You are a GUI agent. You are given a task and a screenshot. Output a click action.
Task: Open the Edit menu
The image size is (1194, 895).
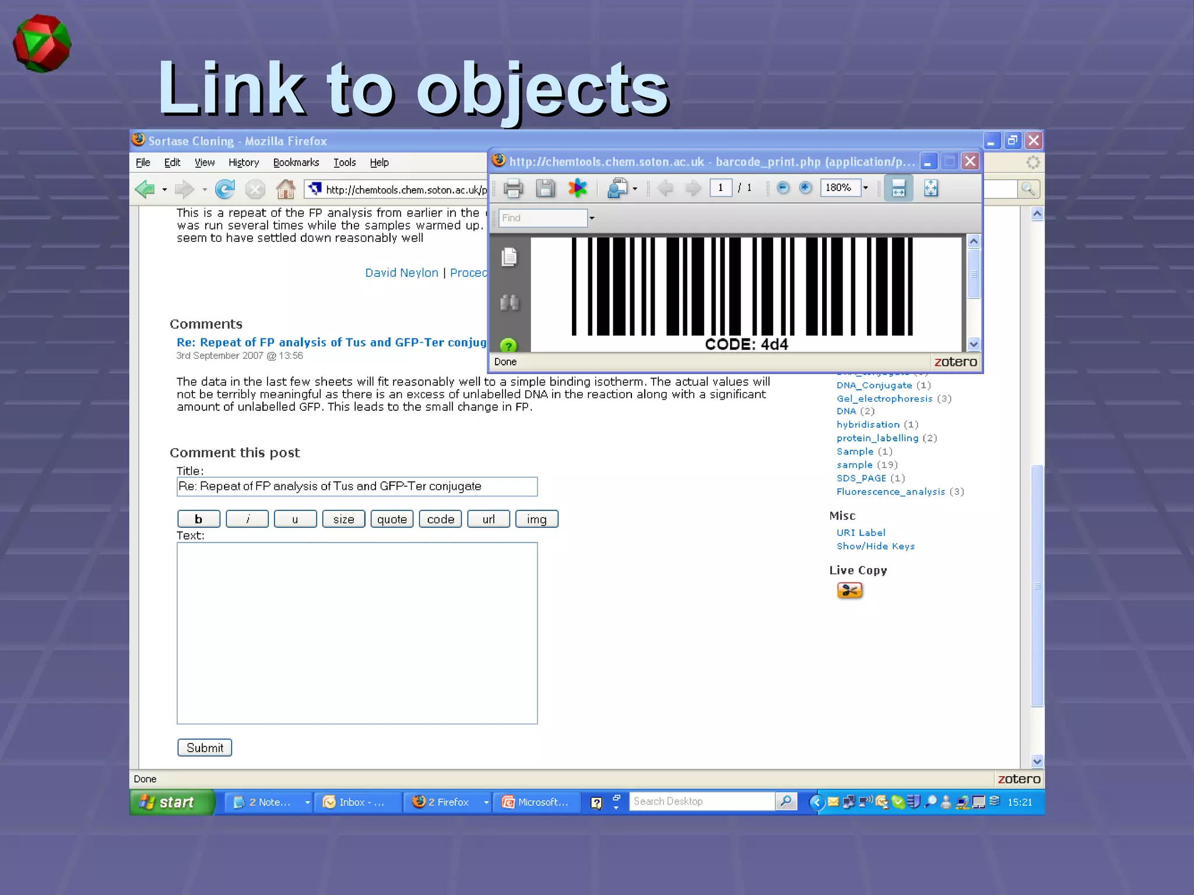172,163
